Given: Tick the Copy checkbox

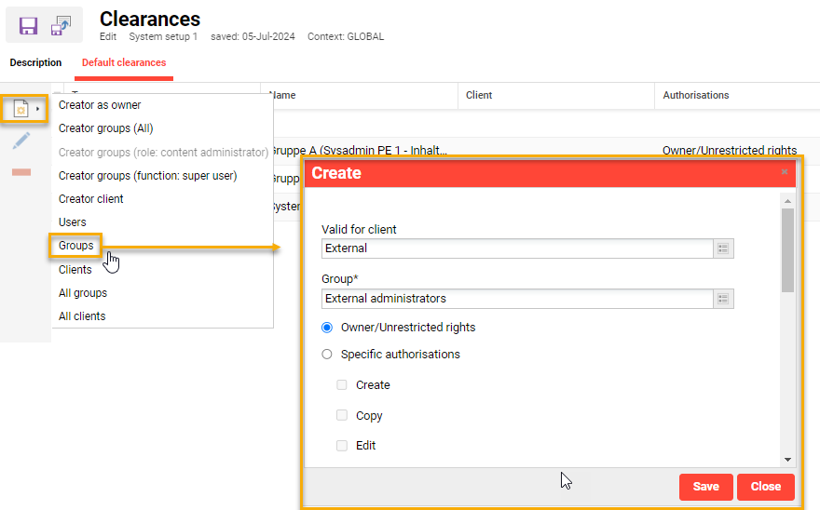Looking at the screenshot, I should coord(342,416).
